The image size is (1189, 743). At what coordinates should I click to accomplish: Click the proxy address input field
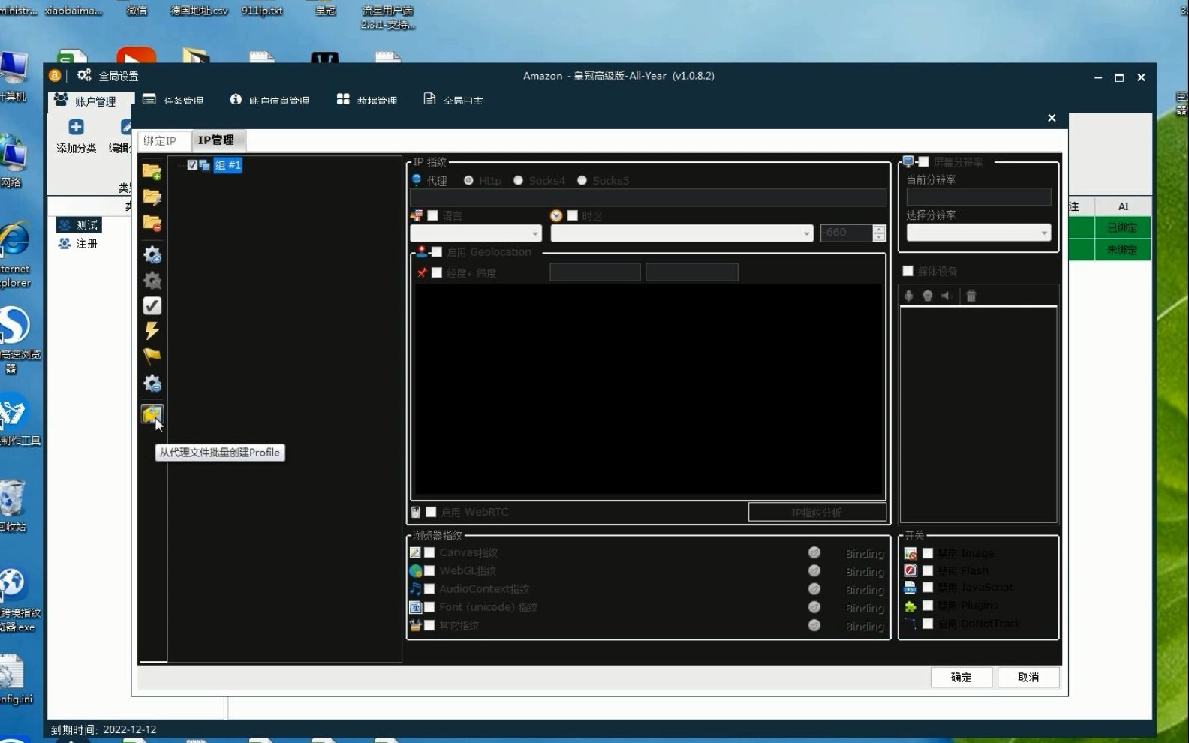coord(648,197)
